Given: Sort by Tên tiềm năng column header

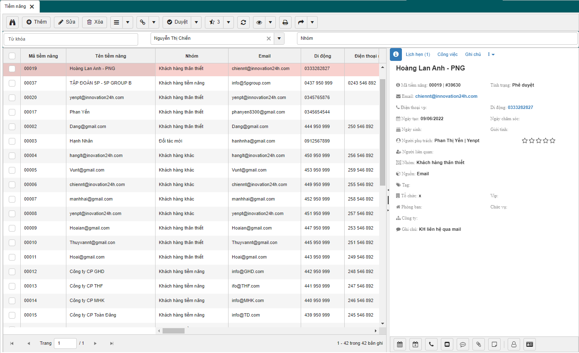Looking at the screenshot, I should pyautogui.click(x=110, y=56).
